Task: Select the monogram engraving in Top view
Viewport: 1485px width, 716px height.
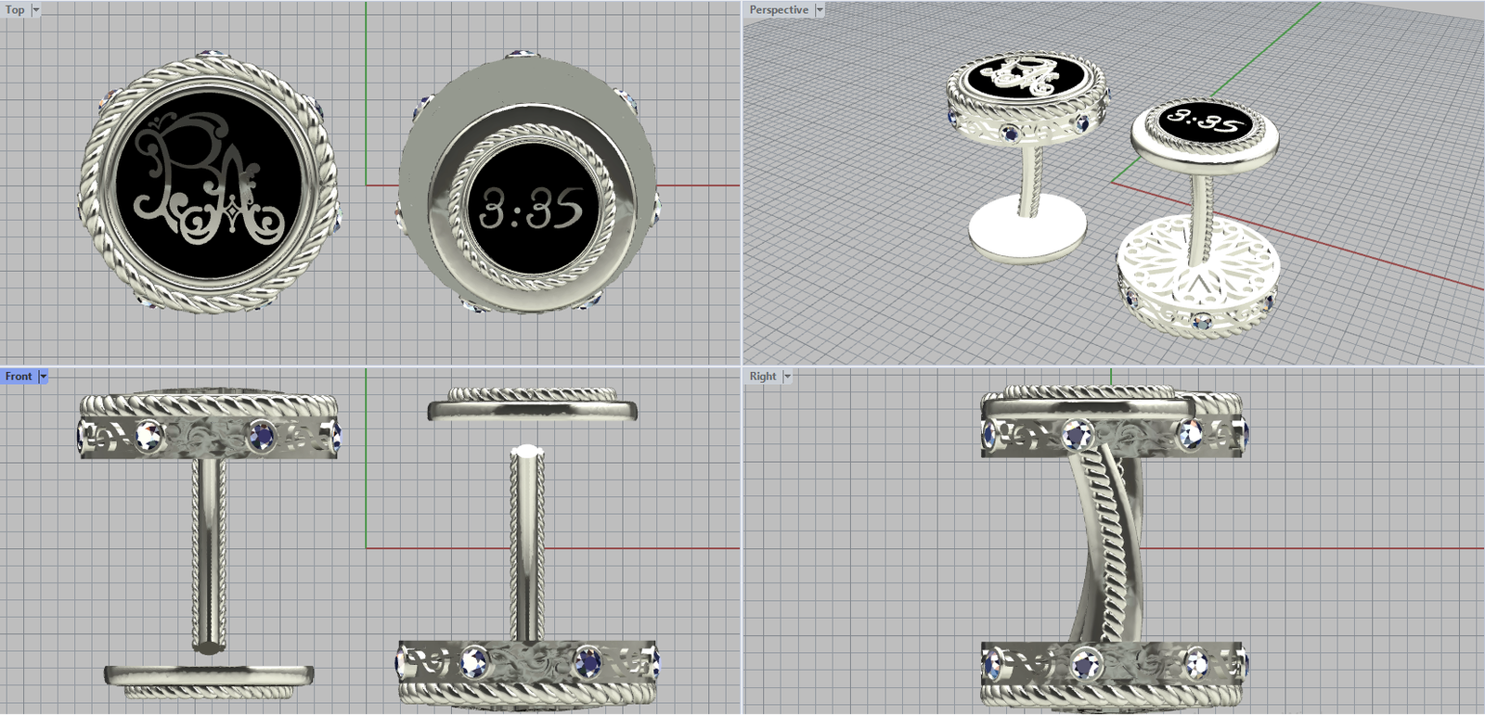Action: click(209, 185)
